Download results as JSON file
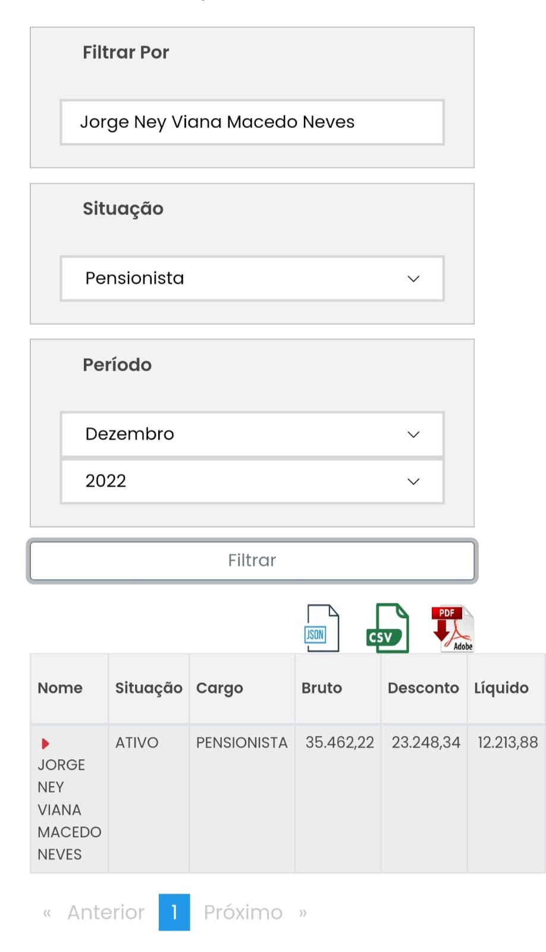This screenshot has width=546, height=952. 322,628
